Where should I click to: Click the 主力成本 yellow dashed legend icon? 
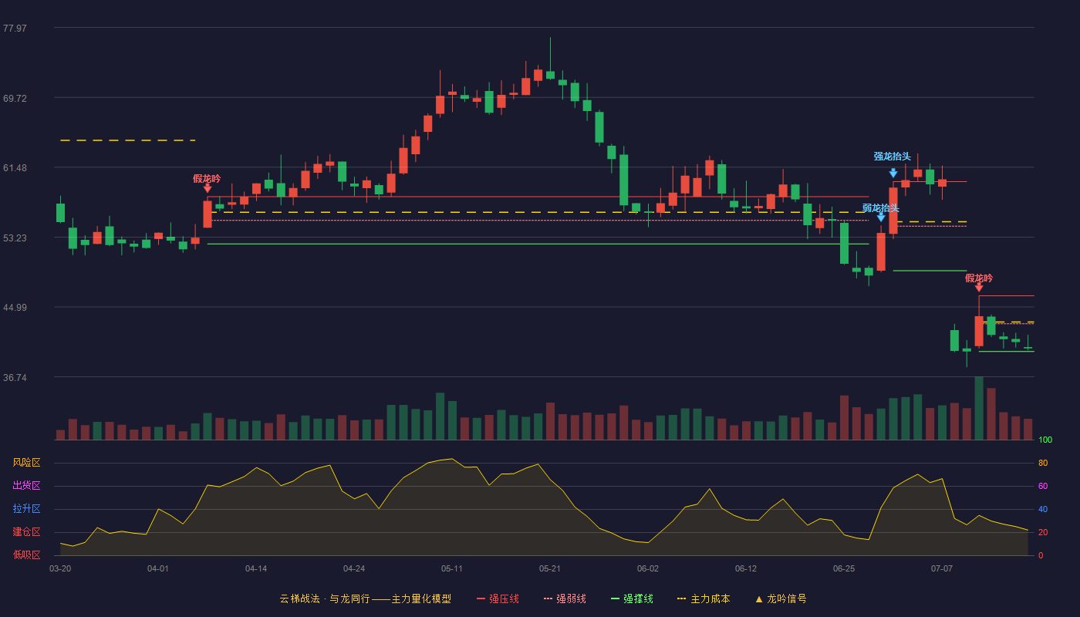click(681, 598)
